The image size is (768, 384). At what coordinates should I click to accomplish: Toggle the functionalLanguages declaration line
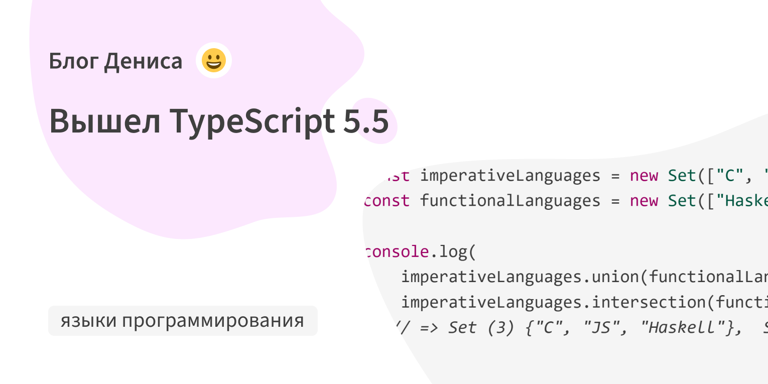(507, 200)
